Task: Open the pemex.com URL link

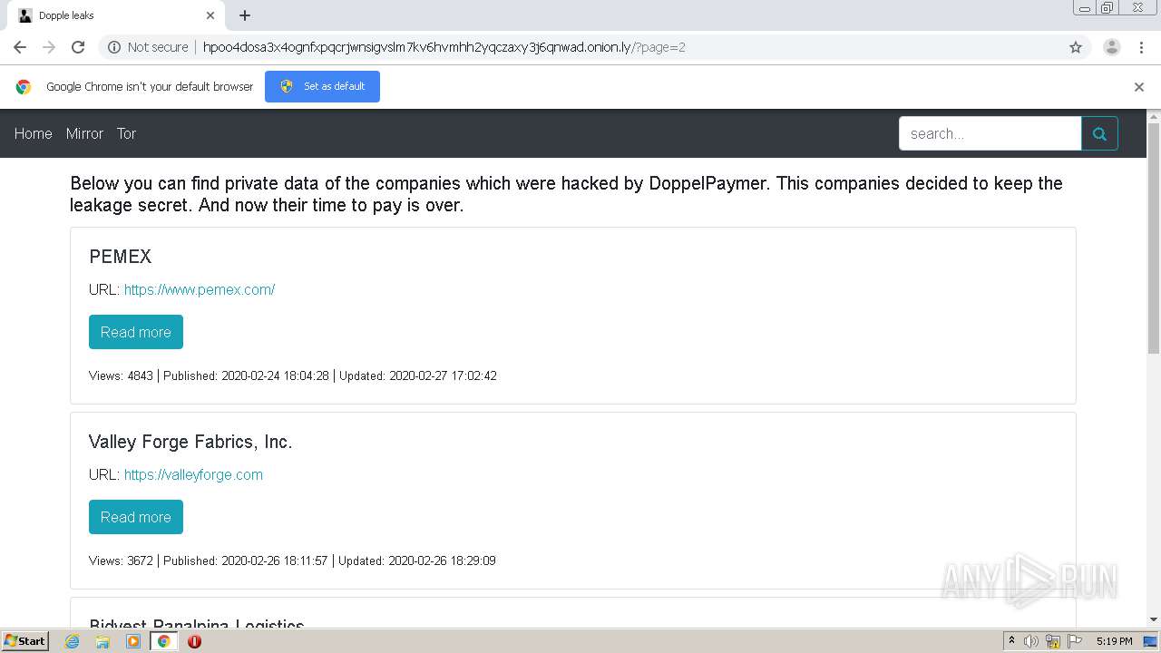Action: (x=200, y=289)
